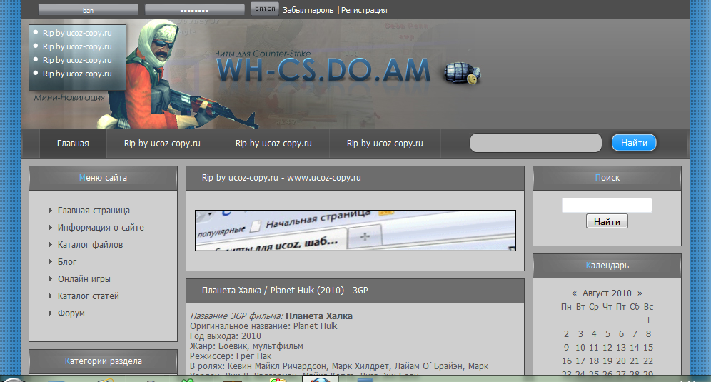Click the grenade smiley icon beside the logo
Image resolution: width=711 pixels, height=382 pixels.
pyautogui.click(x=462, y=74)
